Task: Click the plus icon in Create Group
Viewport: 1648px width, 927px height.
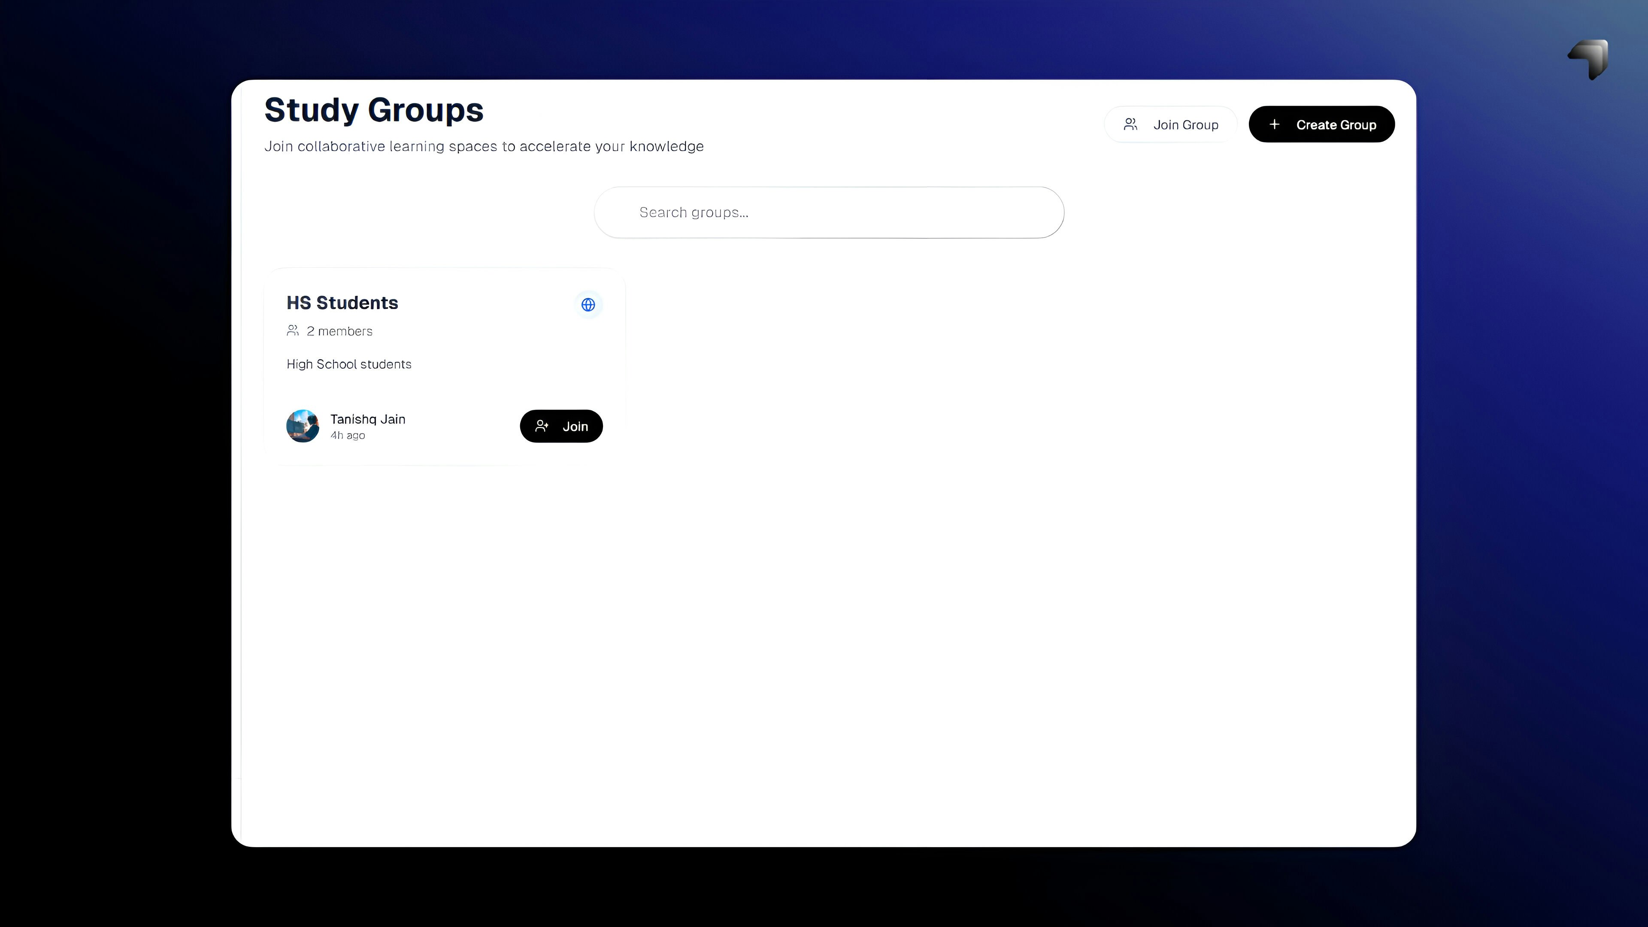Action: (1274, 124)
